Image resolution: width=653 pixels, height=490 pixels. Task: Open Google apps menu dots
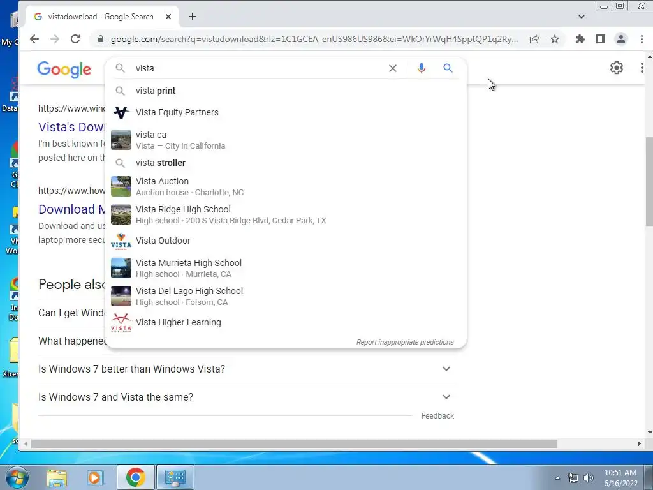tap(642, 68)
